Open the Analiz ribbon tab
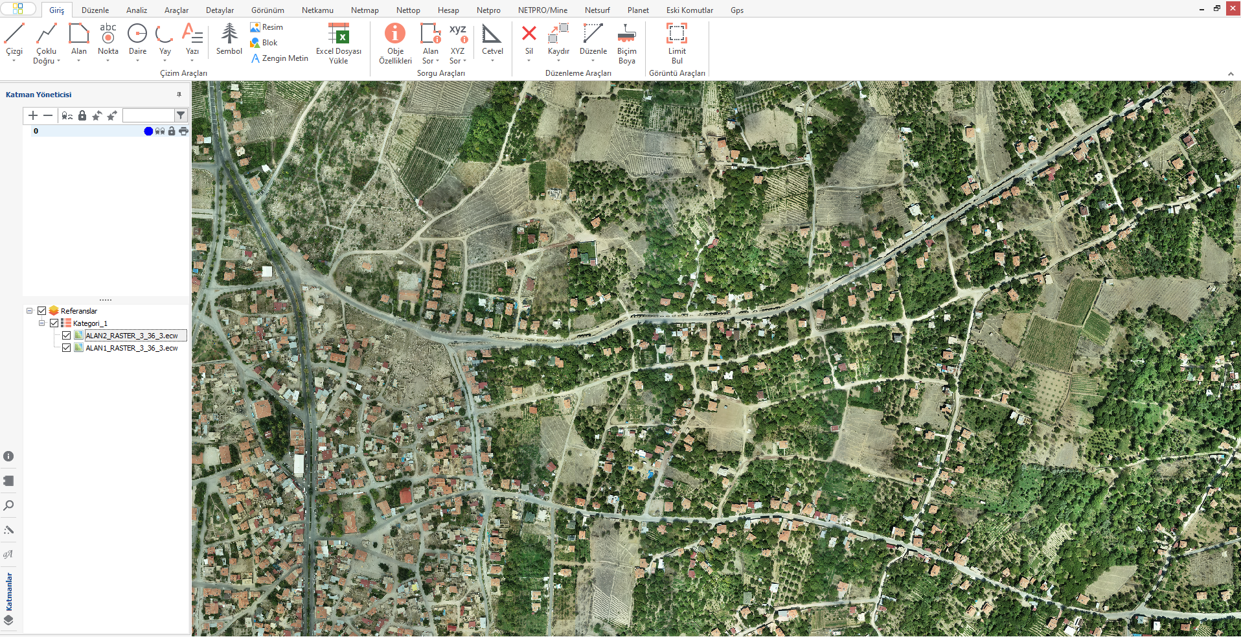Screen dimensions: 1241x637 [x=137, y=10]
